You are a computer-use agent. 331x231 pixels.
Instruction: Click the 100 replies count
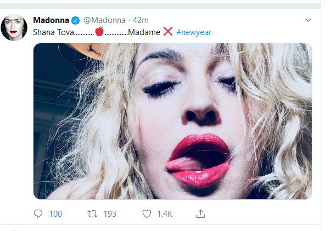pyautogui.click(x=55, y=214)
